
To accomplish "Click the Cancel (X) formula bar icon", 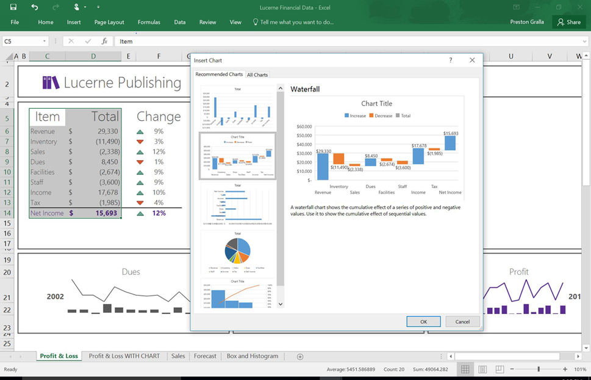I will pos(71,41).
